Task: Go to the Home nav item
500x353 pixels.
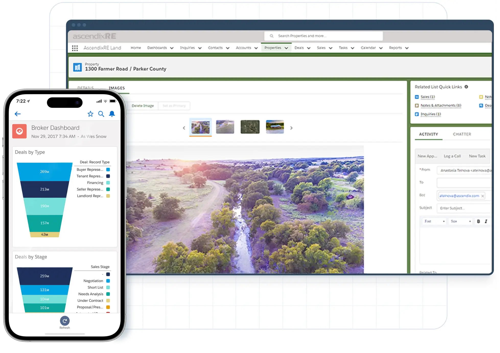Action: tap(136, 48)
